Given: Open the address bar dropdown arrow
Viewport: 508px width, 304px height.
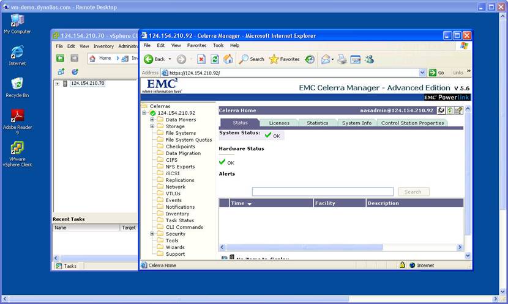Looking at the screenshot, I should tap(422, 73).
